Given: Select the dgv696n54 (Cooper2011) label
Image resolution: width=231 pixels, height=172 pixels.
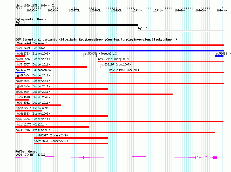Looking at the screenshot, I should tap(33, 76).
